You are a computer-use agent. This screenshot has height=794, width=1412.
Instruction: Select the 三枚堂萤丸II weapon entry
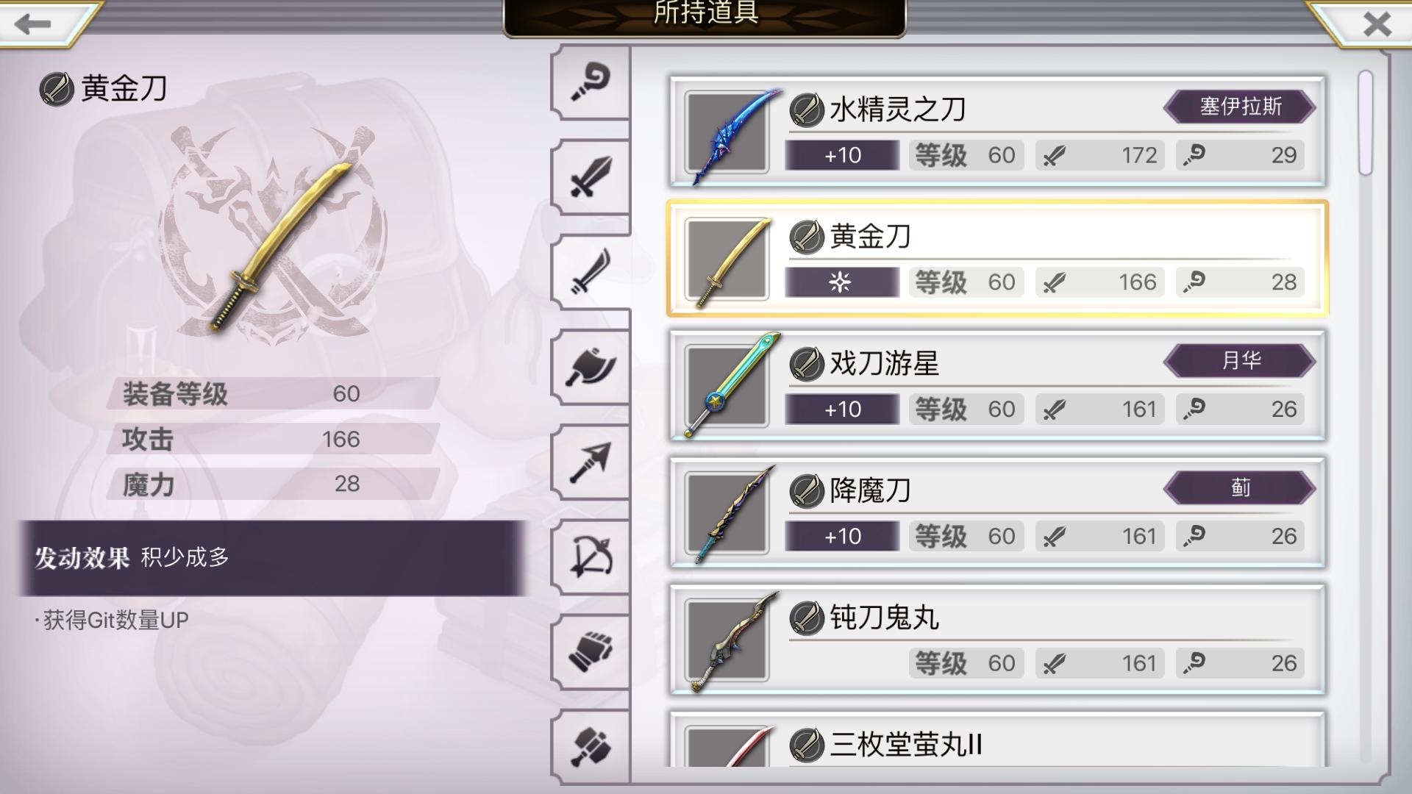coord(997,739)
